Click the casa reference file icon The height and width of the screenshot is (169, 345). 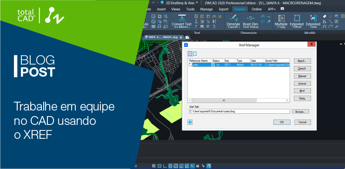(x=191, y=65)
